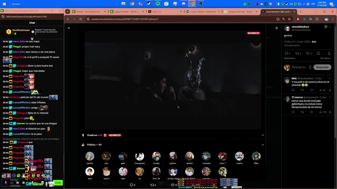Share the cineclubtuitero post from sidebar
The image size is (337, 189).
329,54
